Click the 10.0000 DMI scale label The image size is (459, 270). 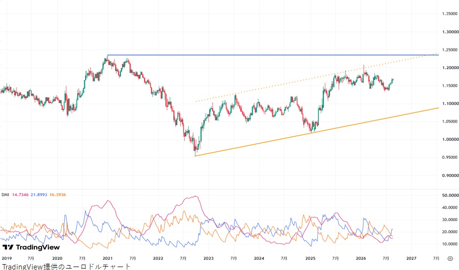[x=450, y=244]
